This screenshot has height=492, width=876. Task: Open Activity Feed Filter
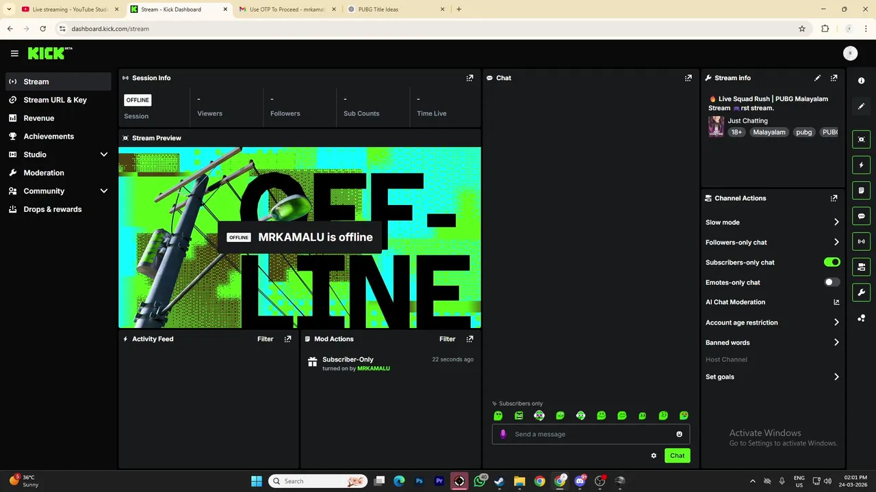click(x=265, y=339)
